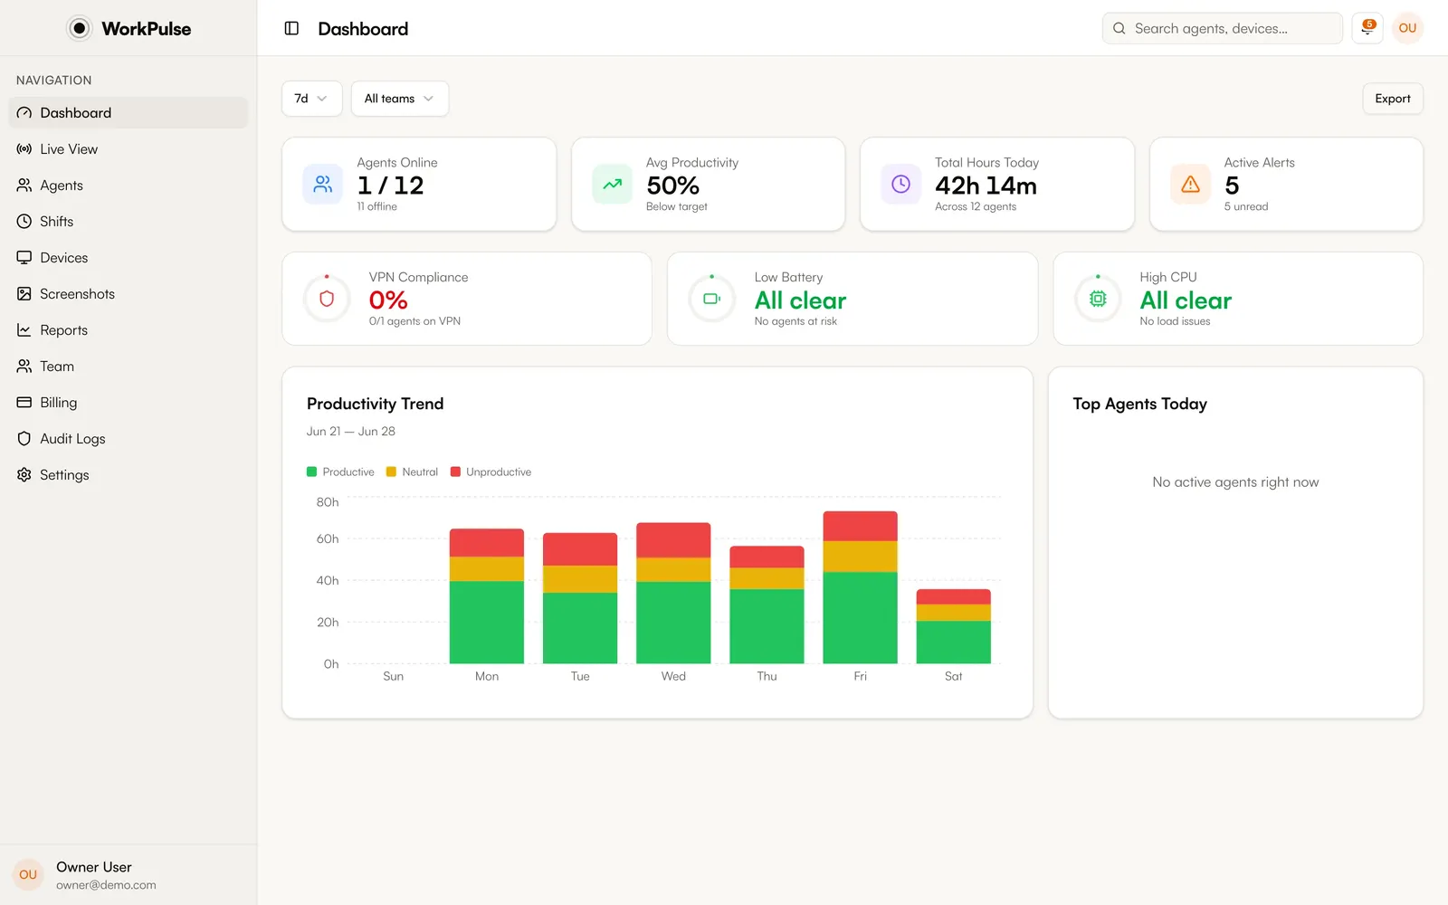Viewport: 1448px width, 905px height.
Task: Click the Saturday bar in Productivity Trend
Action: pyautogui.click(x=953, y=626)
